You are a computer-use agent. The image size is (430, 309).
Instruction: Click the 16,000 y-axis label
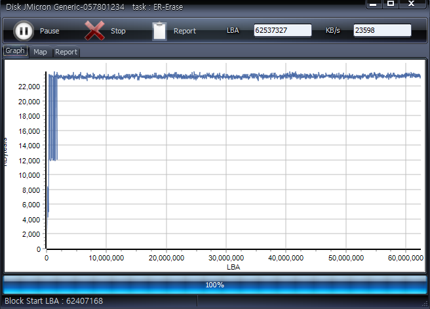29,131
